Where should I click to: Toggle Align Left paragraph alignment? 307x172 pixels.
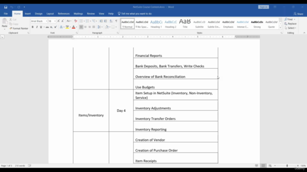coord(81,27)
